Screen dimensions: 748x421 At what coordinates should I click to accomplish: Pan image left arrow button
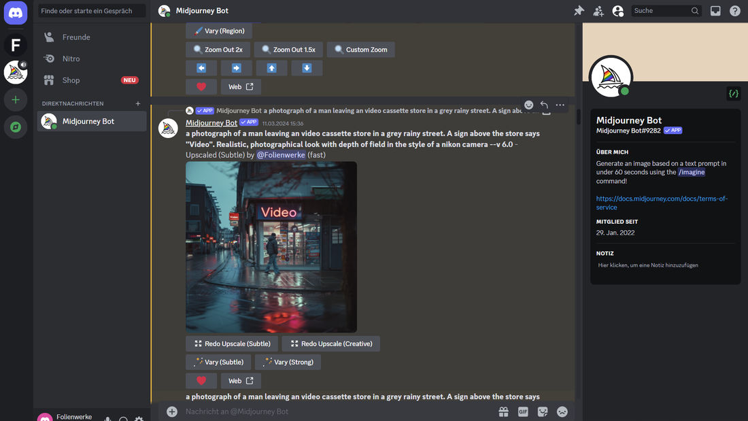(201, 68)
